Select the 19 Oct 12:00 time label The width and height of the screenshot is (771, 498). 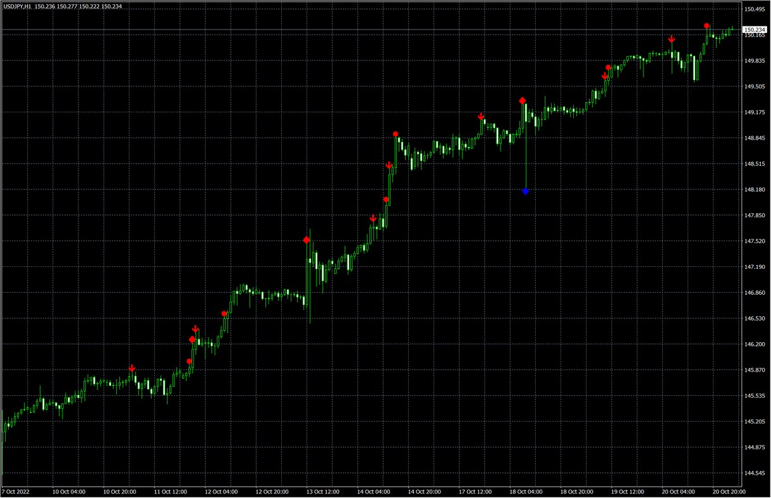coord(628,492)
